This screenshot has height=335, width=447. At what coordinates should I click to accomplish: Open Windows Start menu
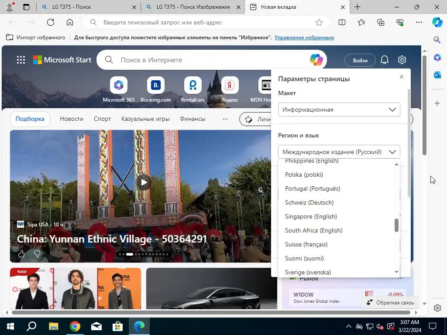click(x=10, y=326)
